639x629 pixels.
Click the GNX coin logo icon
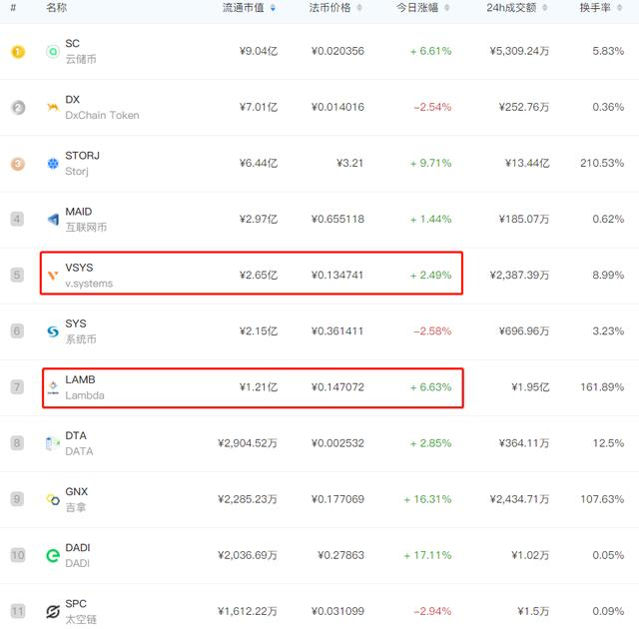pos(53,499)
